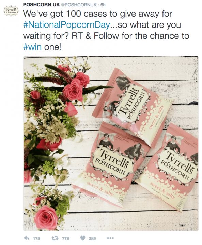Screen dimensions: 202x245
Task: Open the Tyrrells Poshcorn profile avatar
Action: click(11, 11)
